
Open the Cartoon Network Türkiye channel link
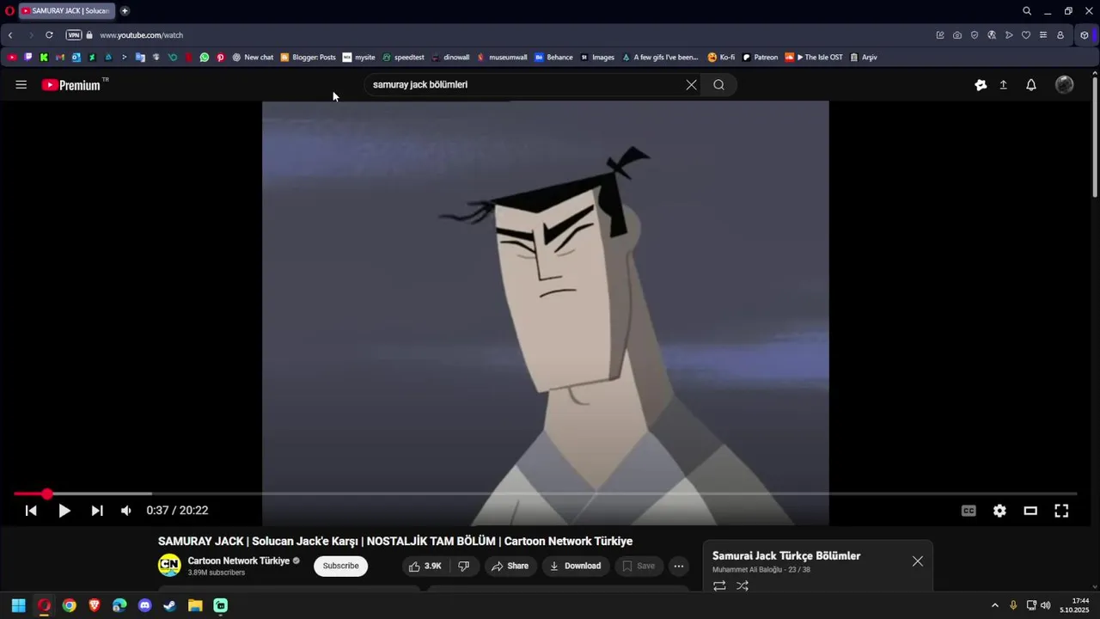coord(239,561)
